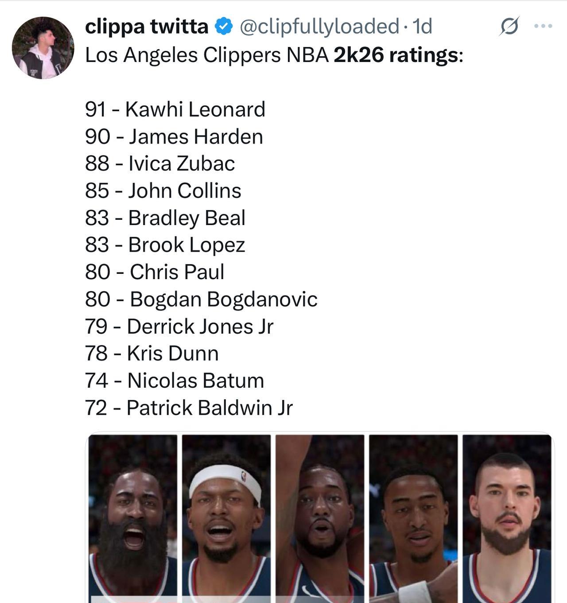Click the blue verified badge

coord(224,27)
